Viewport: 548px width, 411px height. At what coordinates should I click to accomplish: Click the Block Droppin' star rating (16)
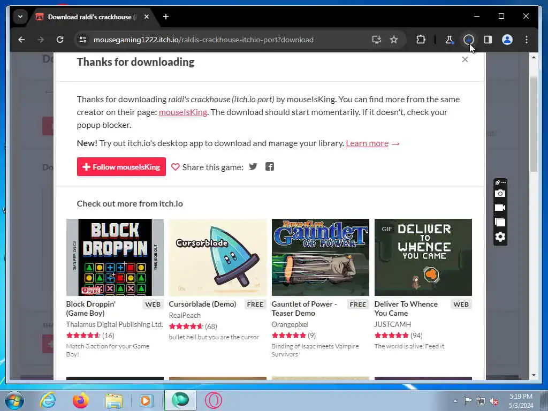(90, 336)
